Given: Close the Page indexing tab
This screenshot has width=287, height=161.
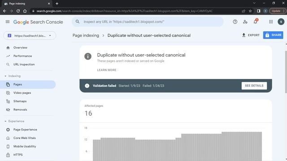Looking at the screenshot, I should coord(49,4).
